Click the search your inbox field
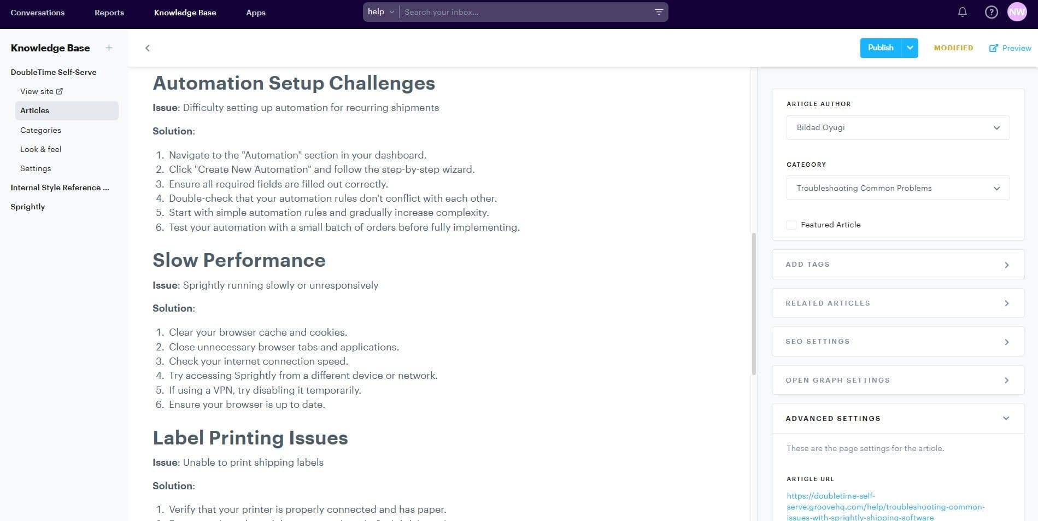The height and width of the screenshot is (521, 1038). (x=519, y=11)
